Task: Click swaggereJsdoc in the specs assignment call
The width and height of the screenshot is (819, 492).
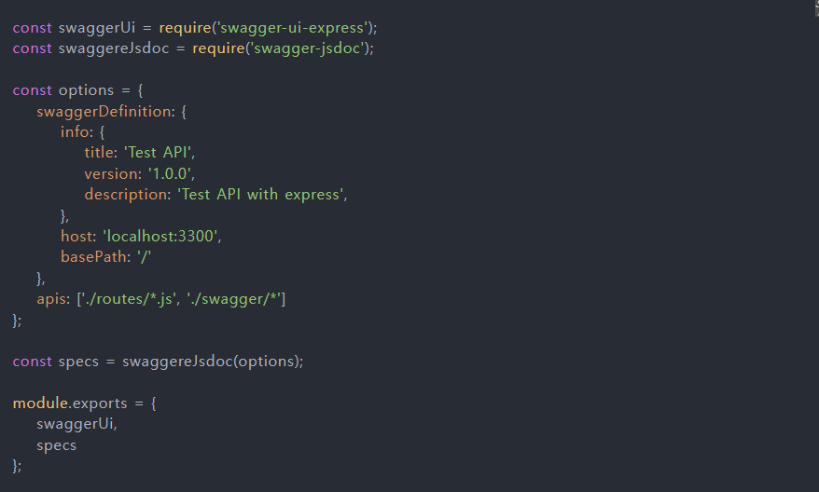Action: point(177,362)
